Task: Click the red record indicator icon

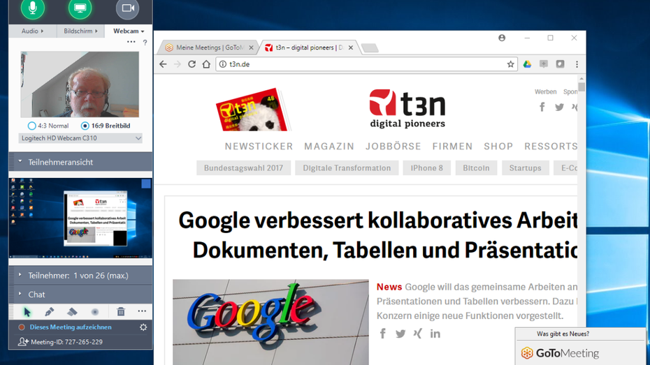Action: point(22,327)
